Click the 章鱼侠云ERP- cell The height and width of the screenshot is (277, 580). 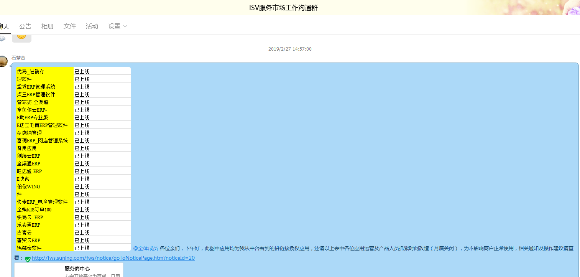click(x=45, y=110)
